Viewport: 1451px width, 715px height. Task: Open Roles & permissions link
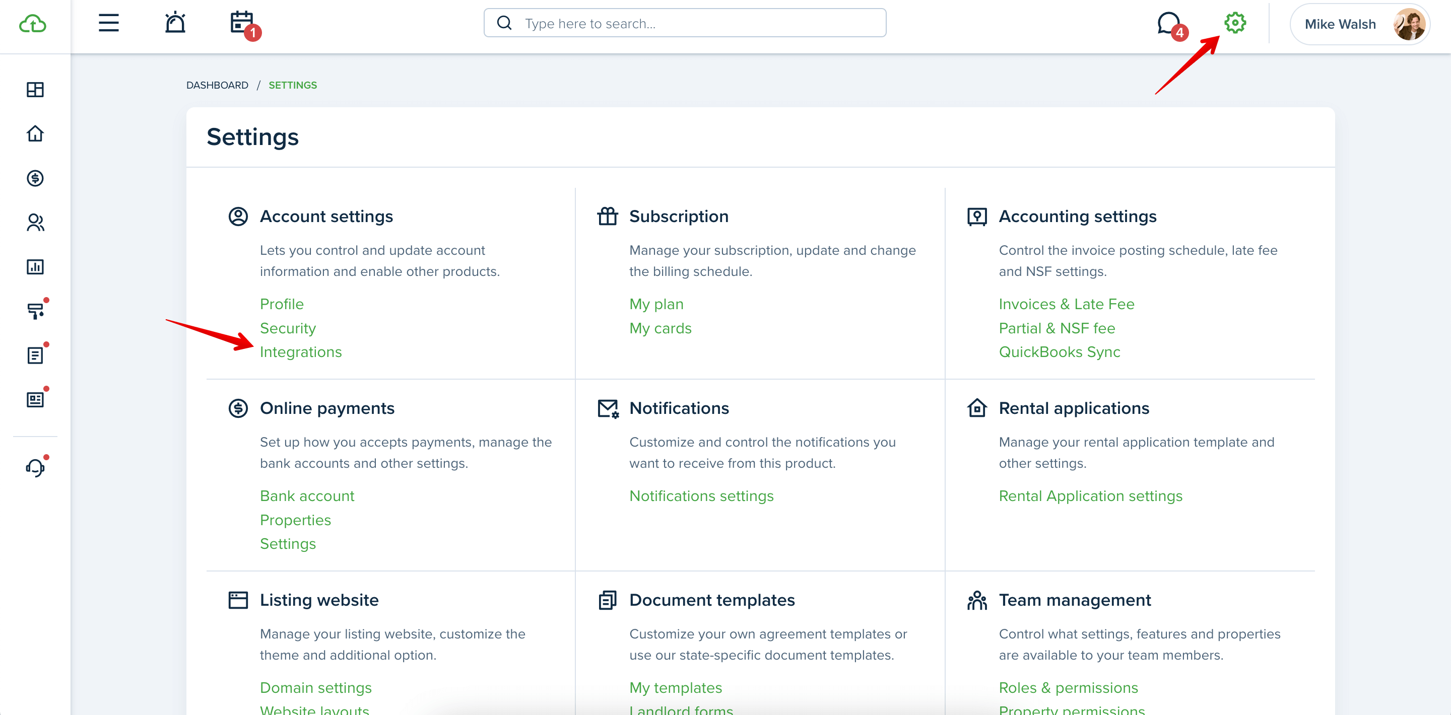tap(1068, 688)
